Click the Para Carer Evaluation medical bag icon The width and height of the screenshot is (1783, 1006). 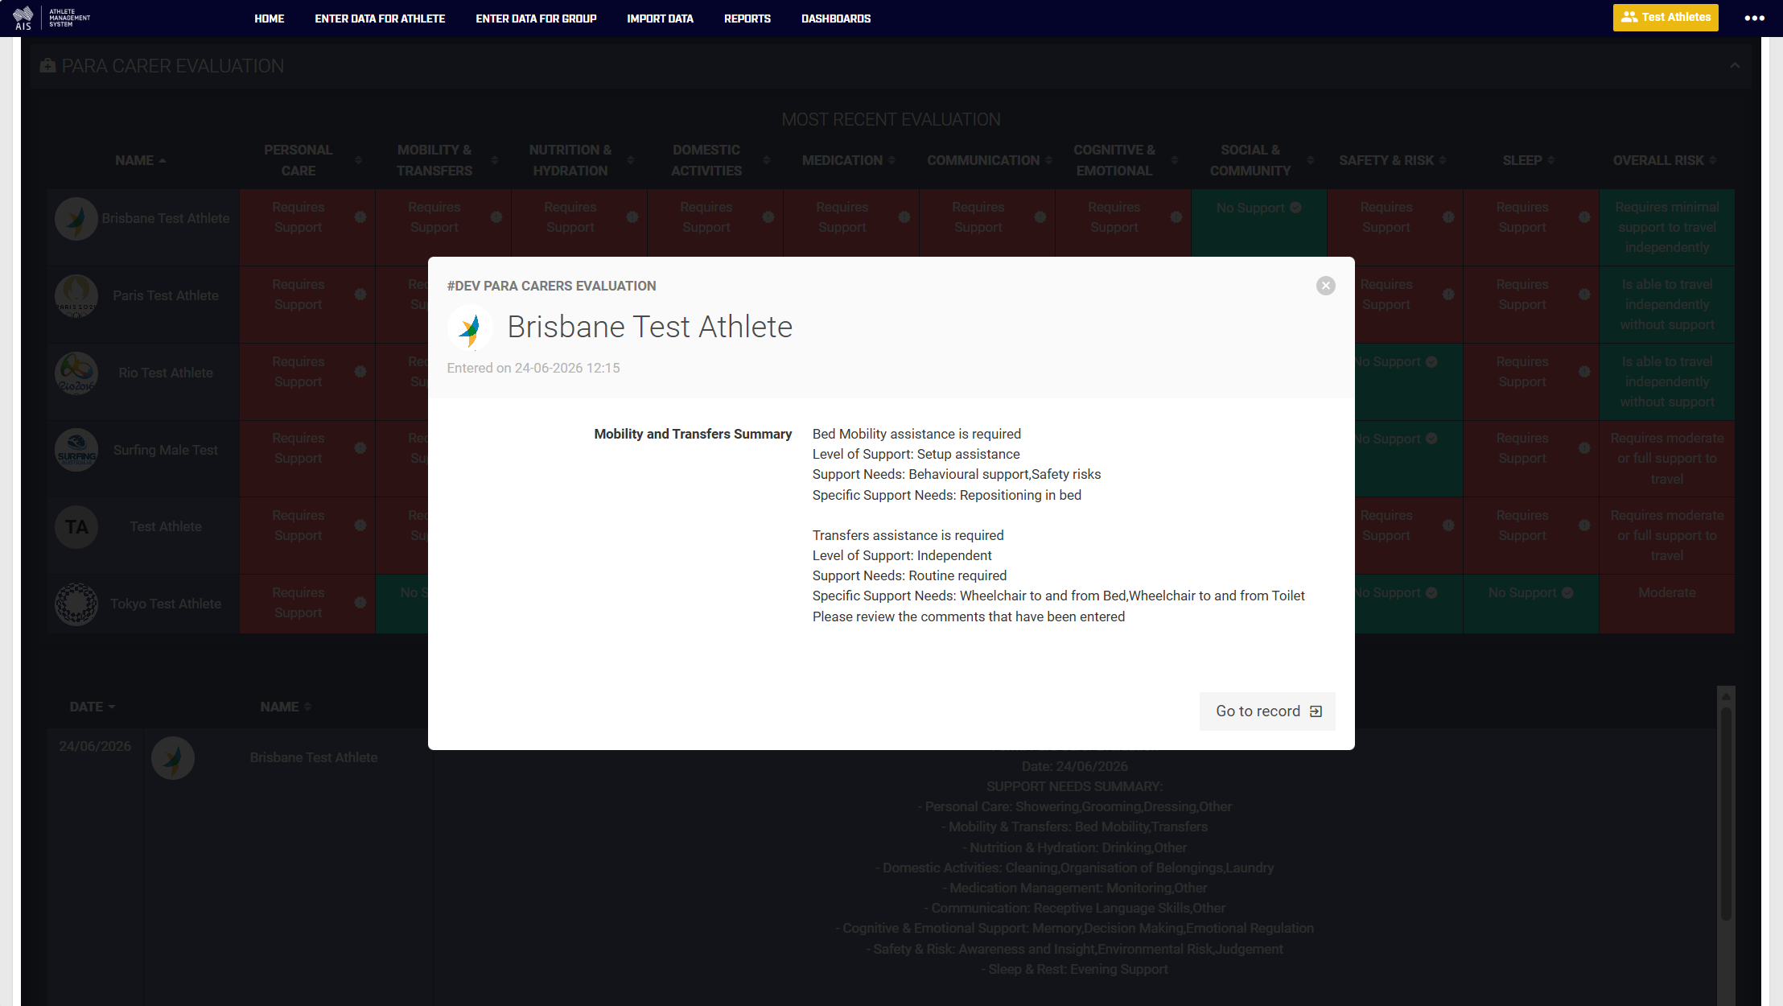(x=47, y=66)
